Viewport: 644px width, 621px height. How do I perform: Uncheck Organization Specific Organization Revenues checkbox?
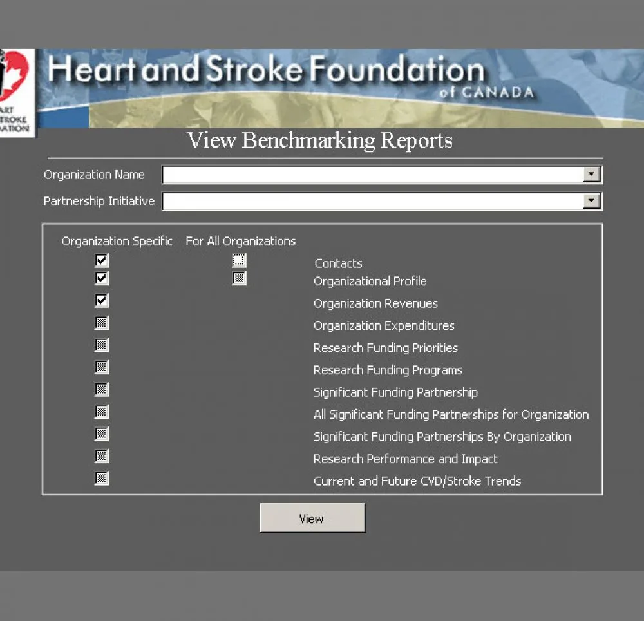(102, 301)
